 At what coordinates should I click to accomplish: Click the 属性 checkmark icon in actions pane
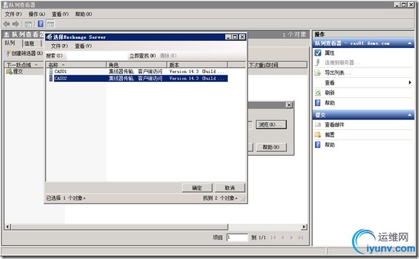[x=318, y=53]
